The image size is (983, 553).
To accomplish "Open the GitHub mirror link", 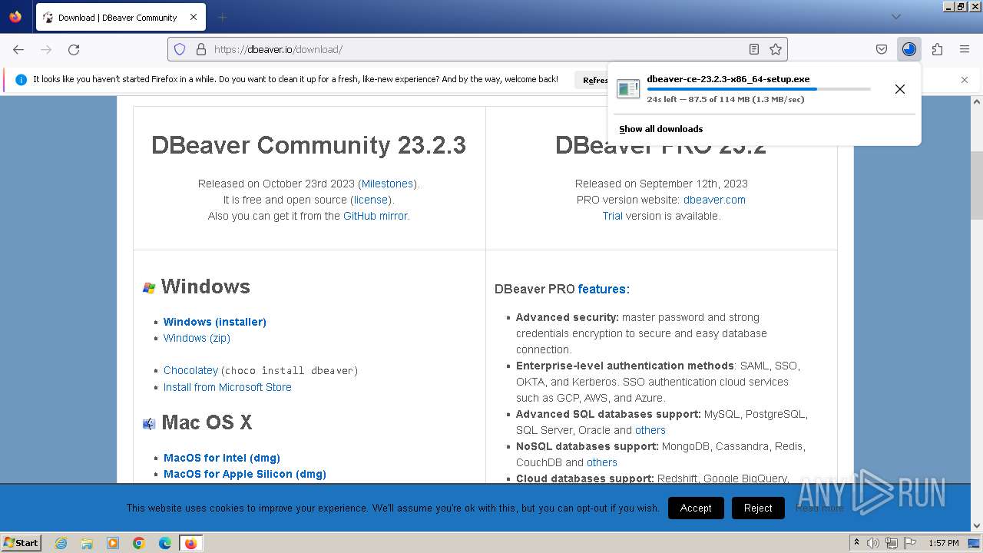I will [x=376, y=216].
